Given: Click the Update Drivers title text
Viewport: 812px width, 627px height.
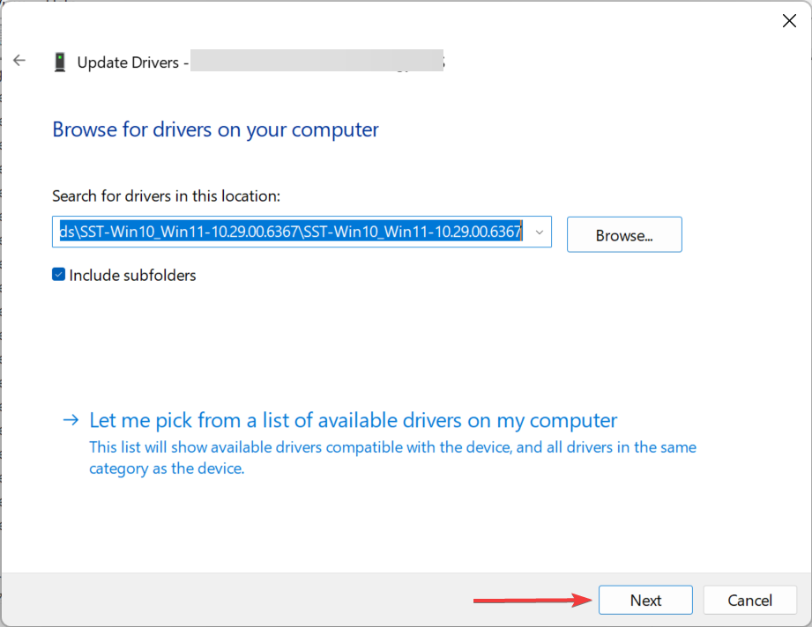Looking at the screenshot, I should 129,63.
